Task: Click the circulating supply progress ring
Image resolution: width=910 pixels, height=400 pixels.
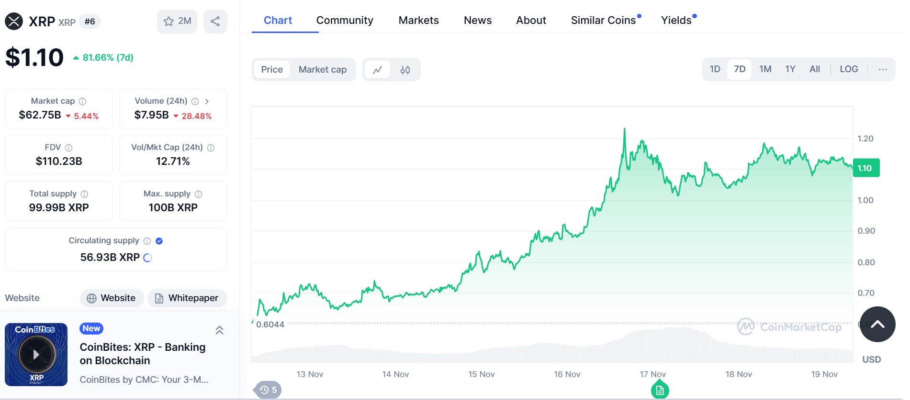Action: tap(147, 258)
